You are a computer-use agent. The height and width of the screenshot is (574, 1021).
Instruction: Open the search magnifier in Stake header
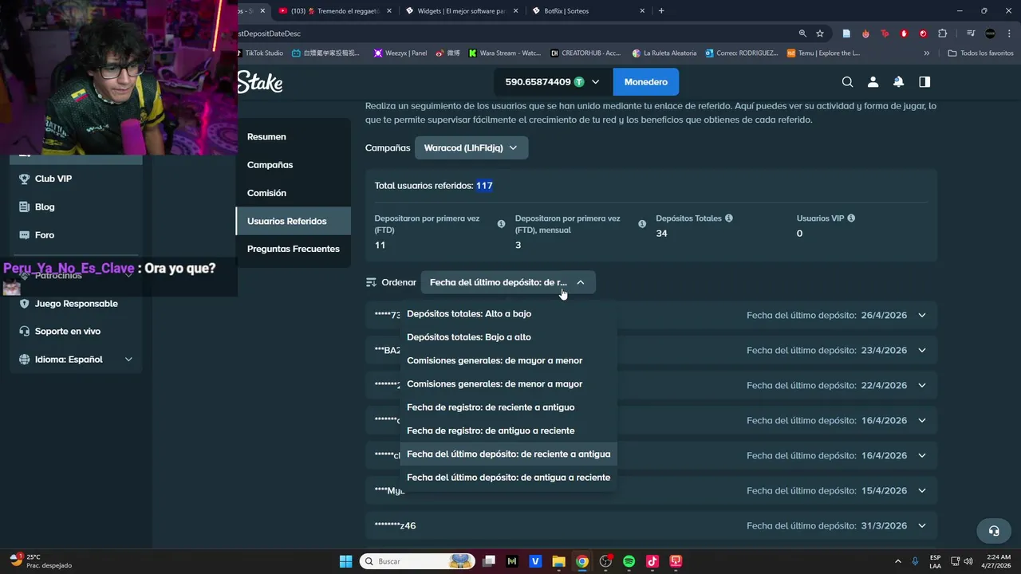pyautogui.click(x=848, y=82)
